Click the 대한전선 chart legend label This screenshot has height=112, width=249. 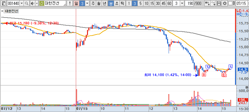12,11
